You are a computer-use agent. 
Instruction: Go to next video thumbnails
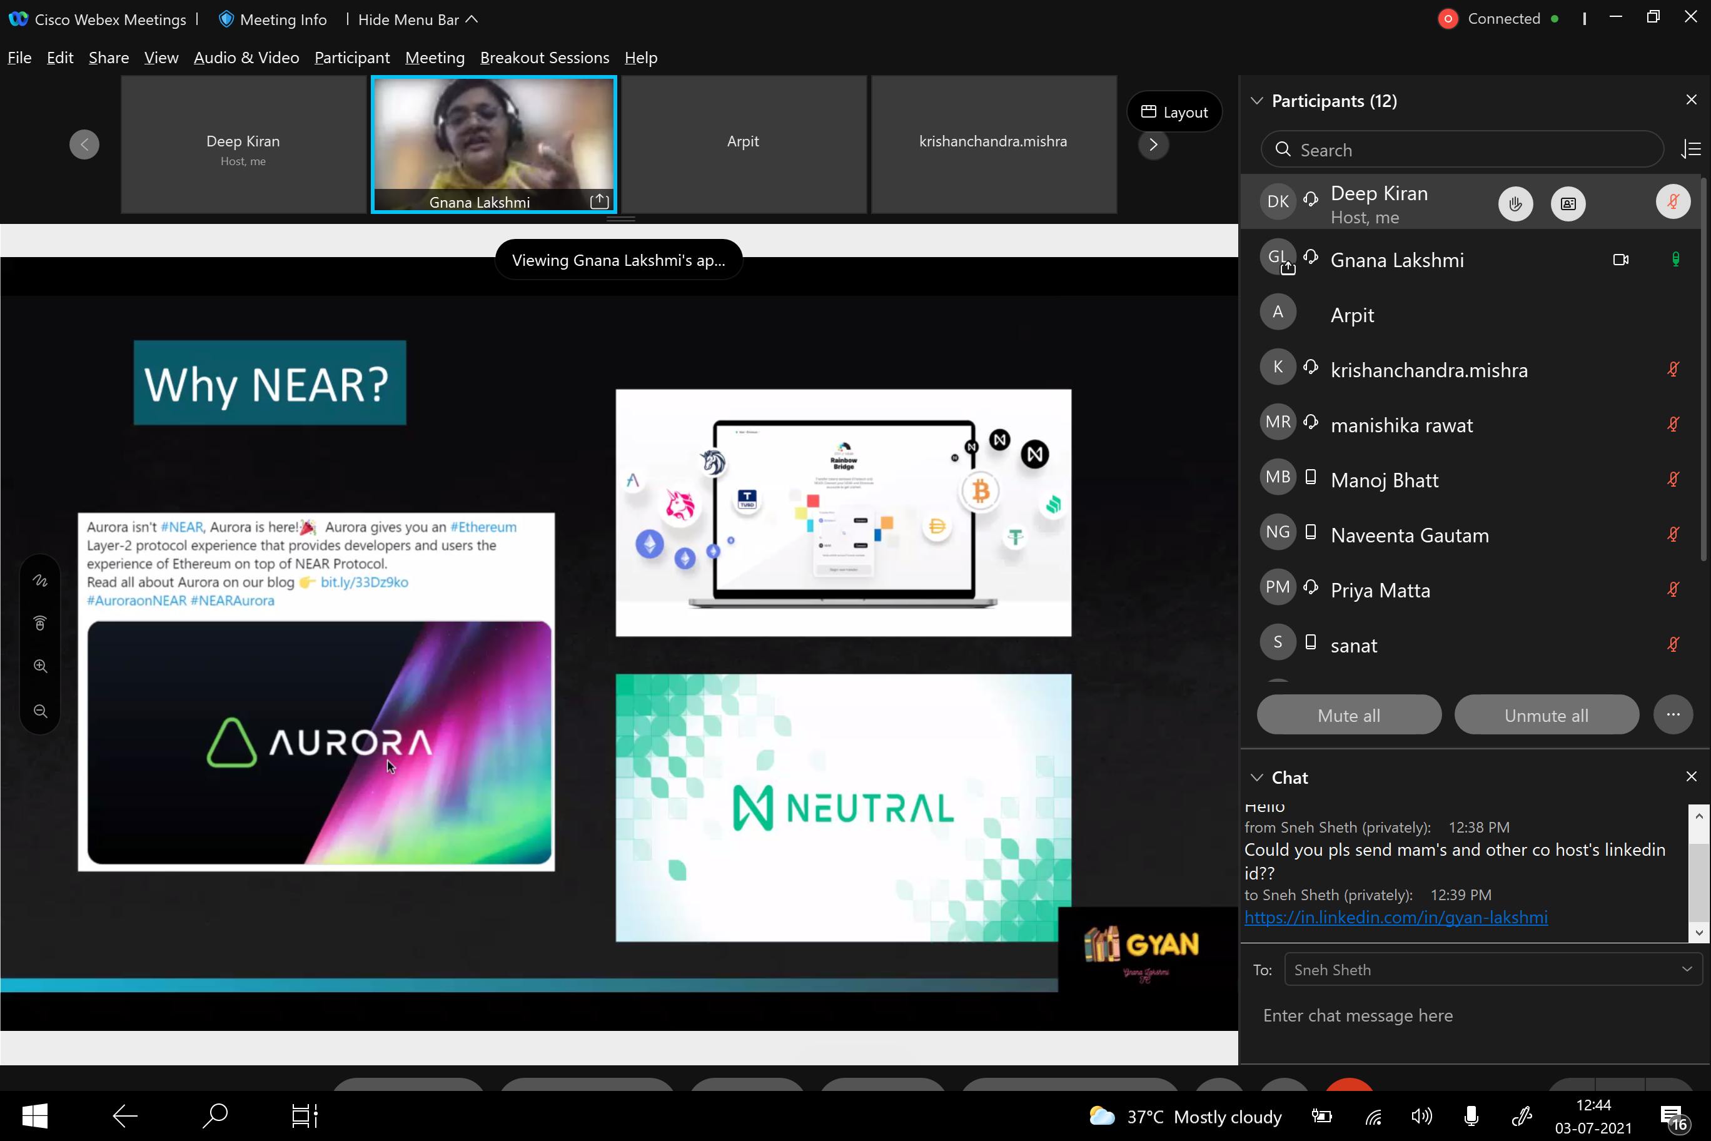[x=1153, y=144]
